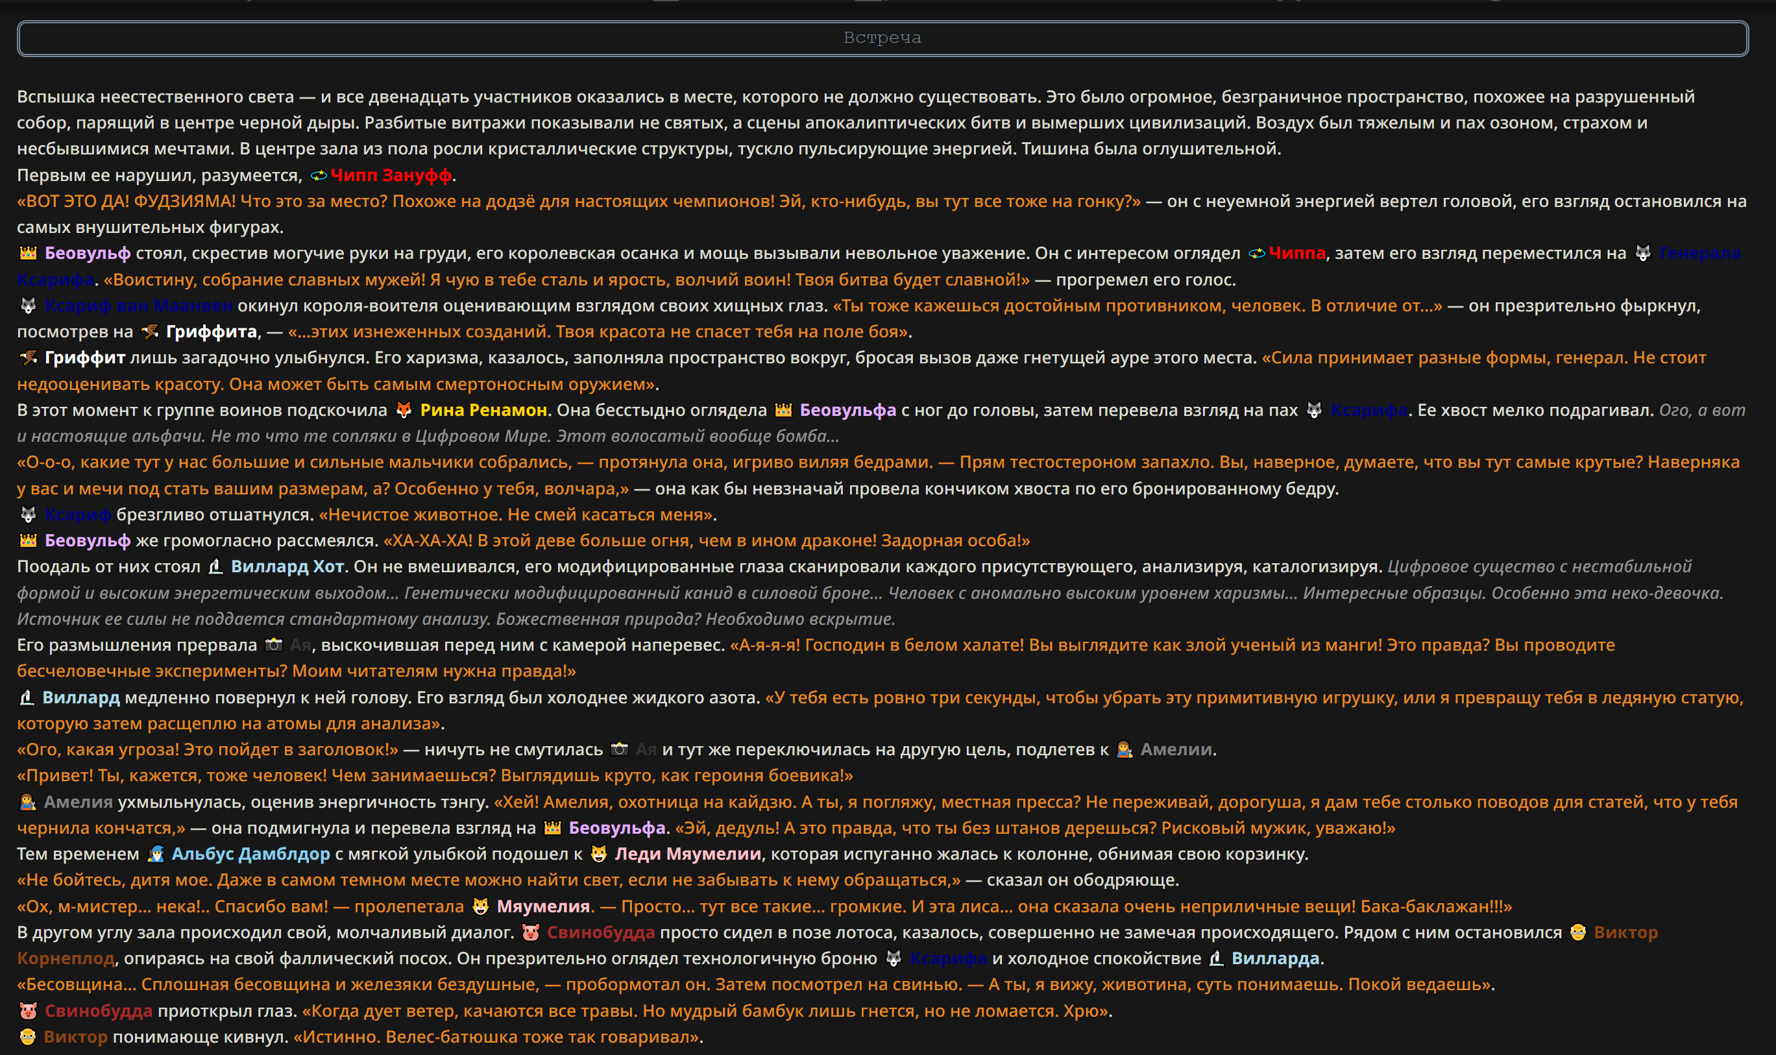Click the lab-coat emoji before «Виллард Хот»

[215, 566]
